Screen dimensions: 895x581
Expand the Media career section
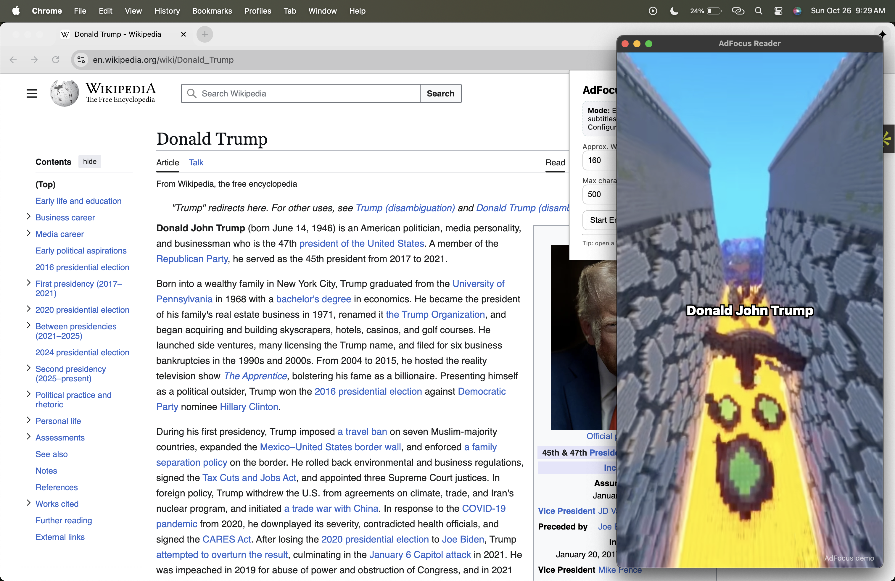click(29, 233)
